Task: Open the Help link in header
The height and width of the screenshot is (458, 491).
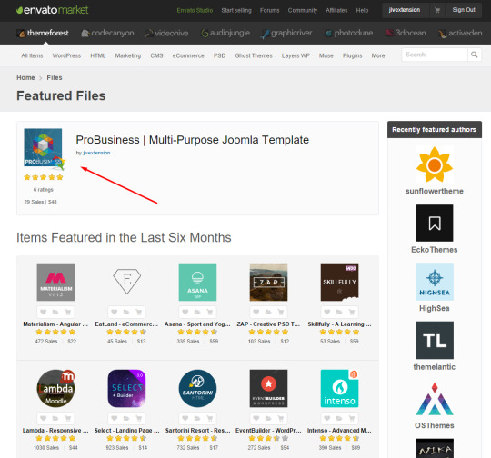Action: 362,10
